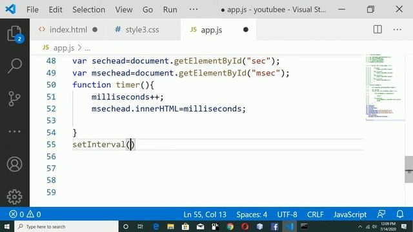Open File Explorer from taskbar
The image size is (413, 232).
170,226
